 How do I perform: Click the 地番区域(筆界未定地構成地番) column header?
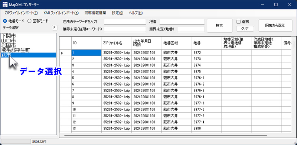(x=237, y=43)
